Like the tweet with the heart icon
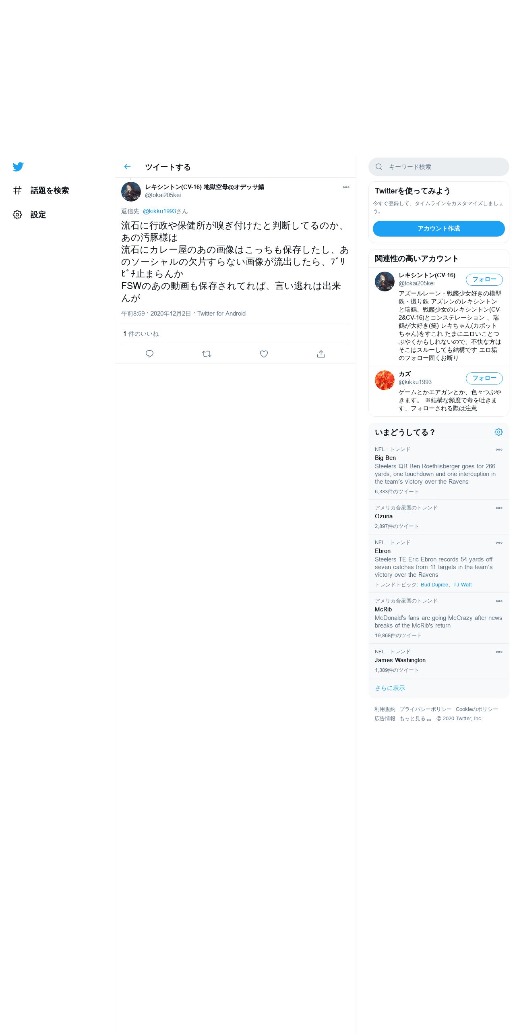The image size is (517, 1035). click(264, 354)
